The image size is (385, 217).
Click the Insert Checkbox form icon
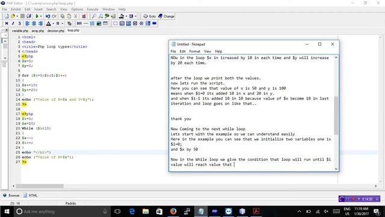coord(135,24)
